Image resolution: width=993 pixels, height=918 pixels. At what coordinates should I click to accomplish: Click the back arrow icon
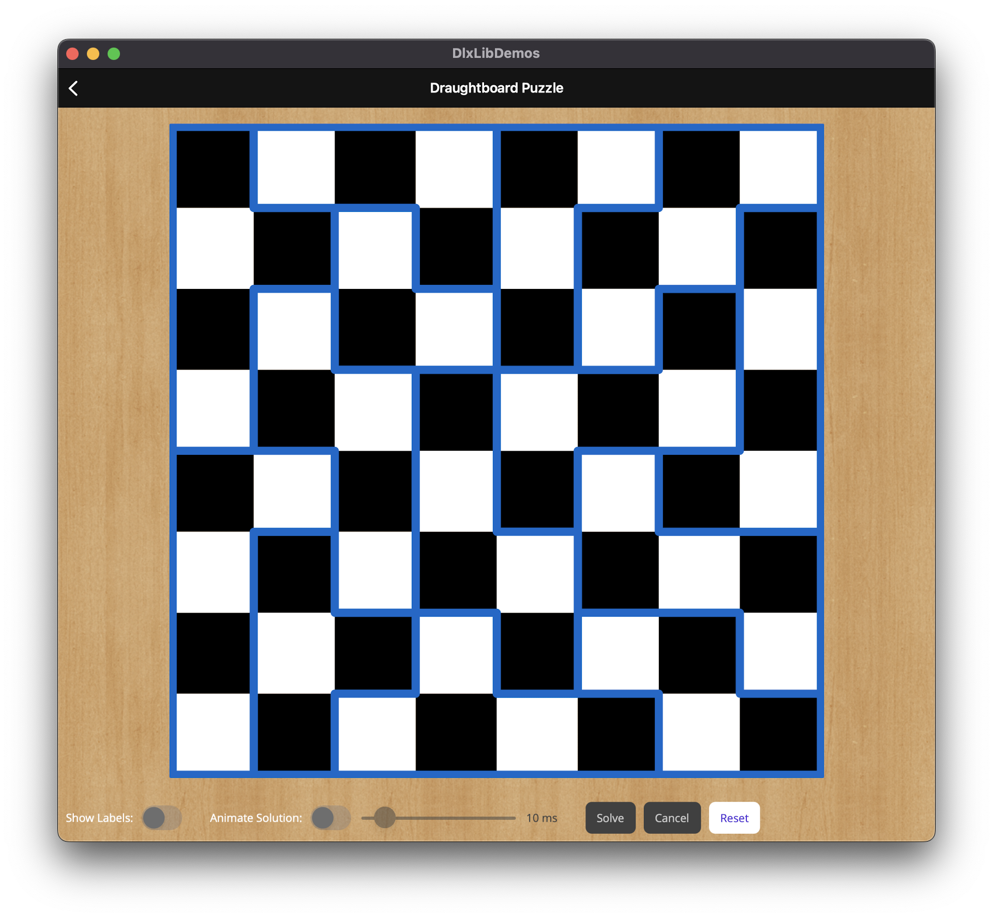click(x=73, y=88)
